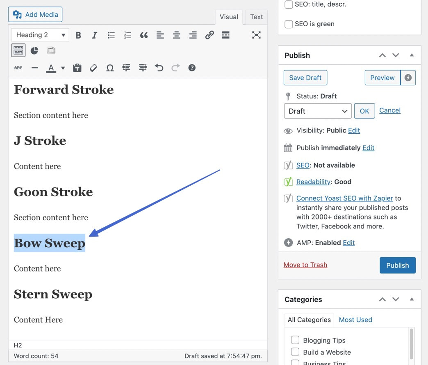Viewport: 428px width, 365px height.
Task: Open the Draft status dropdown
Action: tap(318, 111)
